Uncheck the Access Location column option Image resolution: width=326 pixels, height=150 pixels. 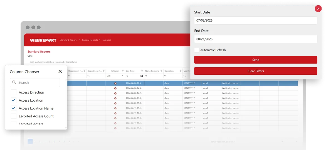tap(14, 100)
